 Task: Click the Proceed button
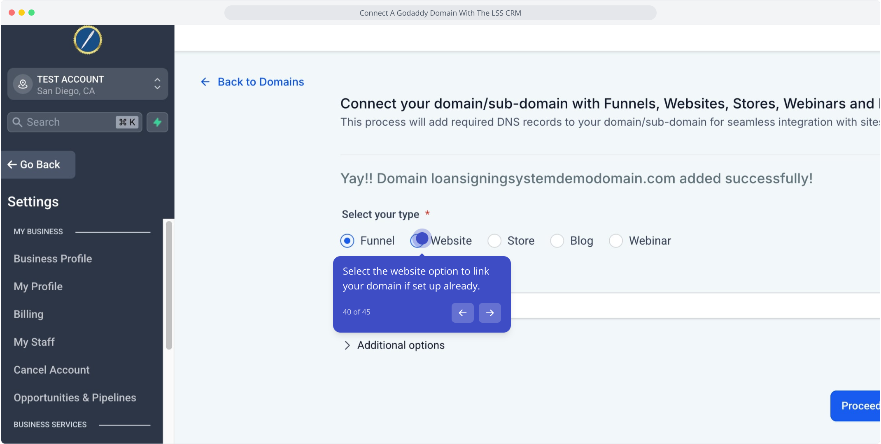[x=855, y=406]
